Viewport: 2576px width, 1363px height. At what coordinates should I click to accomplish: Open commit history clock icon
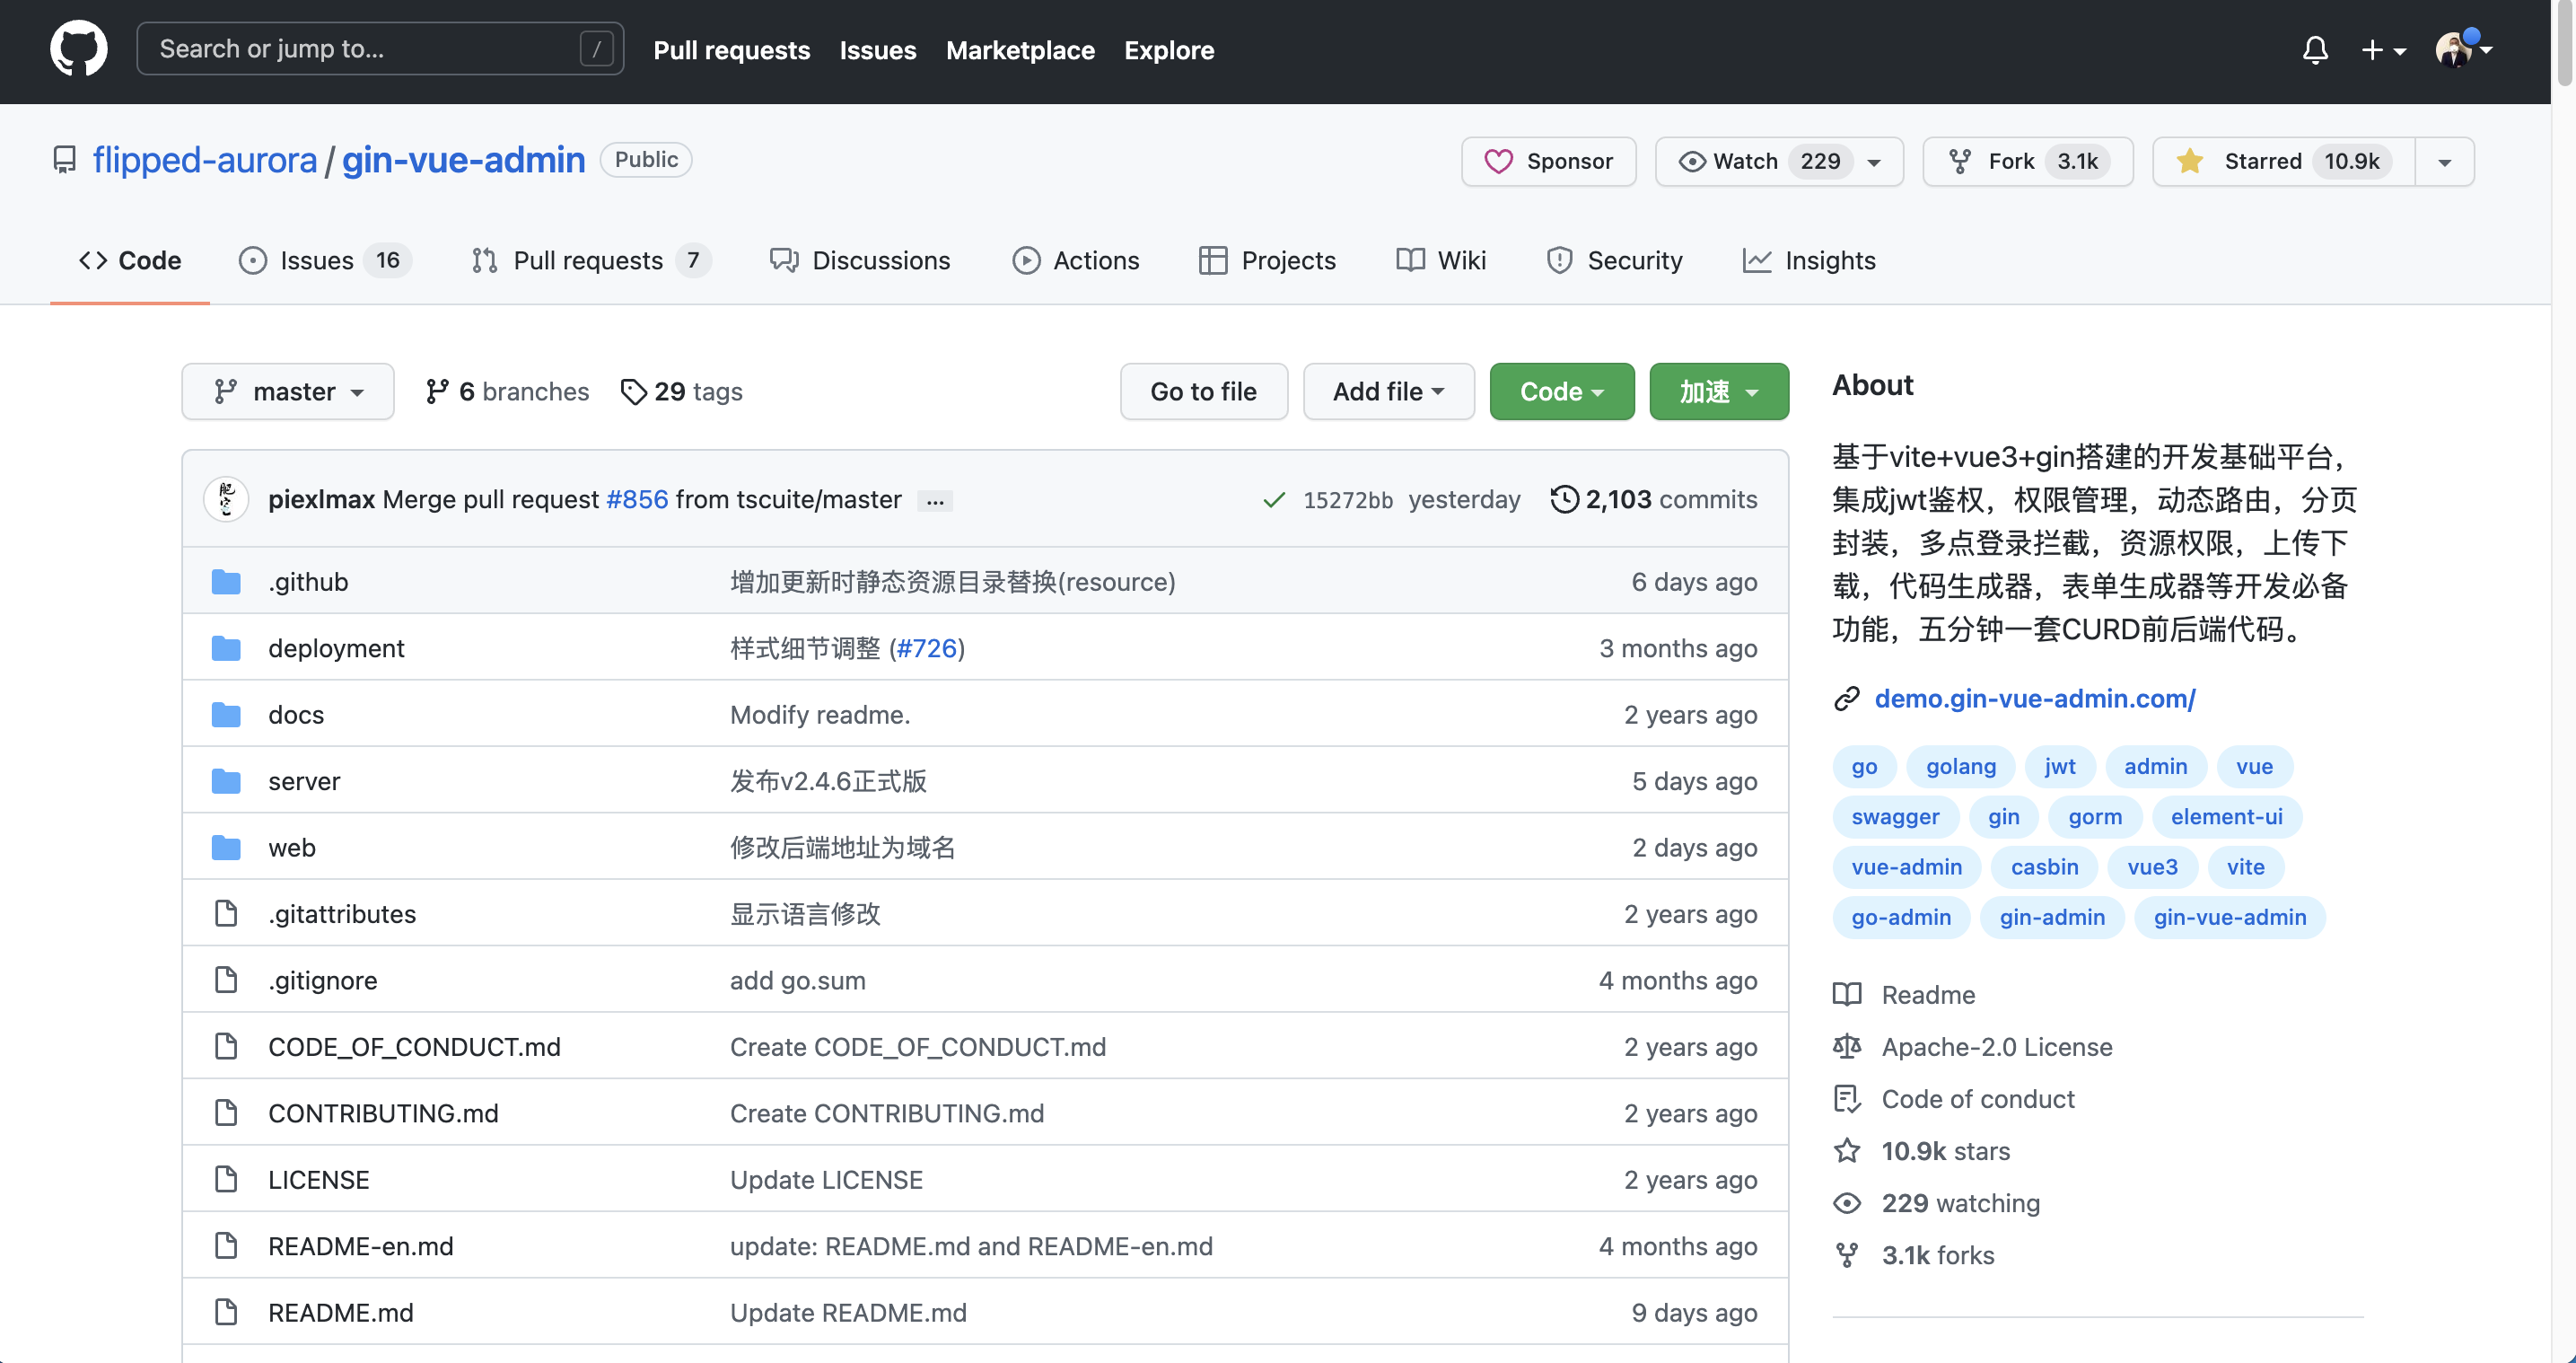click(1564, 498)
